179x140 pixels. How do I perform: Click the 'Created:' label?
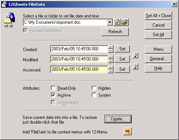point(30,50)
